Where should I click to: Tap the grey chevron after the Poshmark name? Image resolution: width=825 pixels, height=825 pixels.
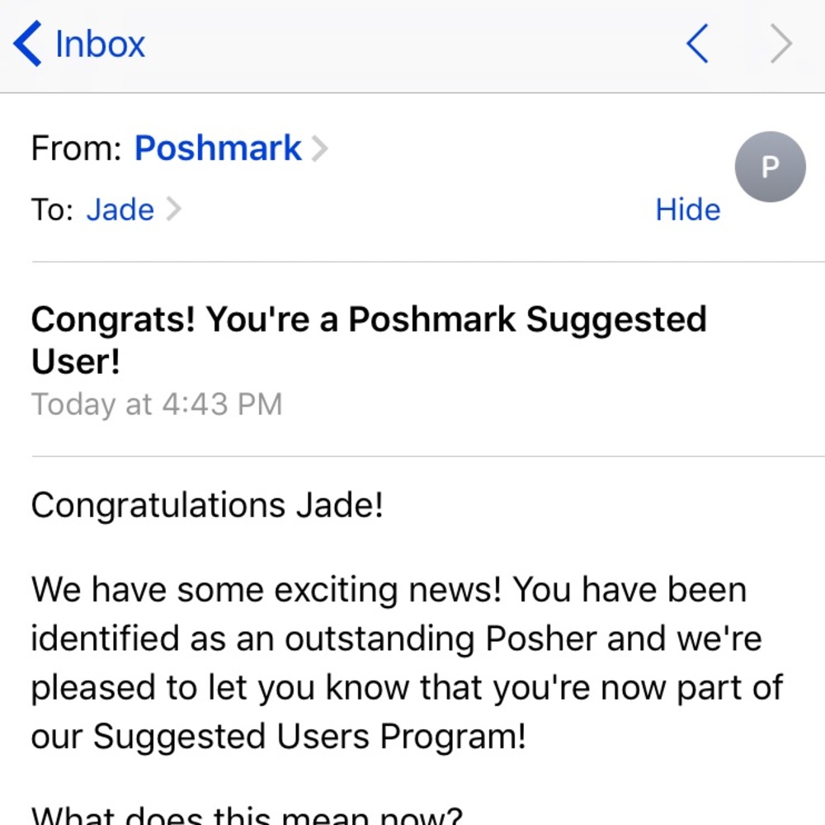click(321, 148)
